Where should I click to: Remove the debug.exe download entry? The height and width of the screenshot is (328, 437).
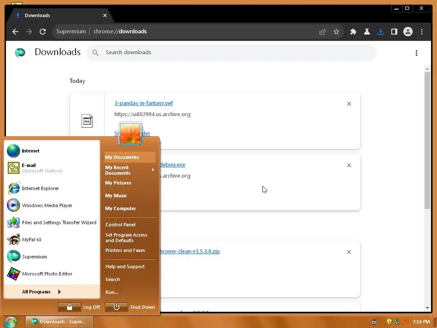[x=349, y=165]
